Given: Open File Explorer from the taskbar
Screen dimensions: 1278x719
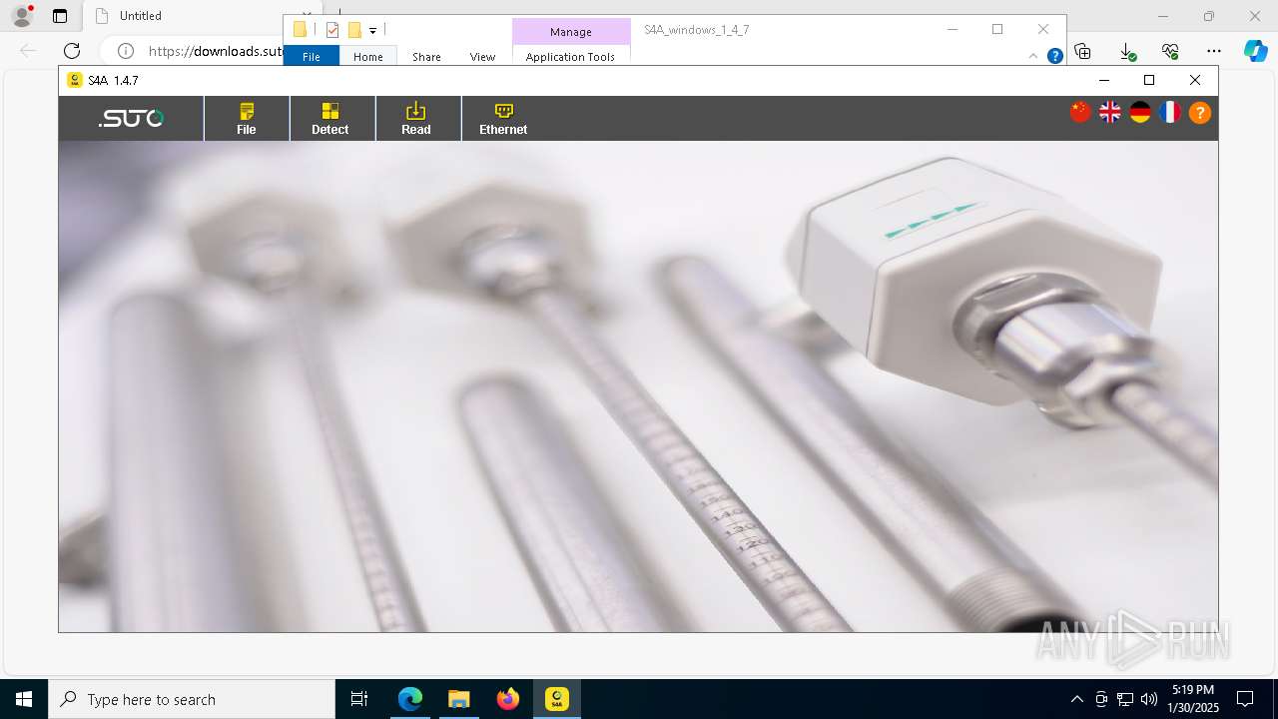Looking at the screenshot, I should (458, 699).
